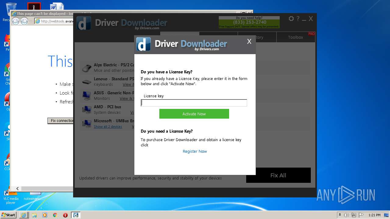Screen dimensions: 390x219
Task: Switch to the Toolbox tab
Action: pyautogui.click(x=296, y=37)
